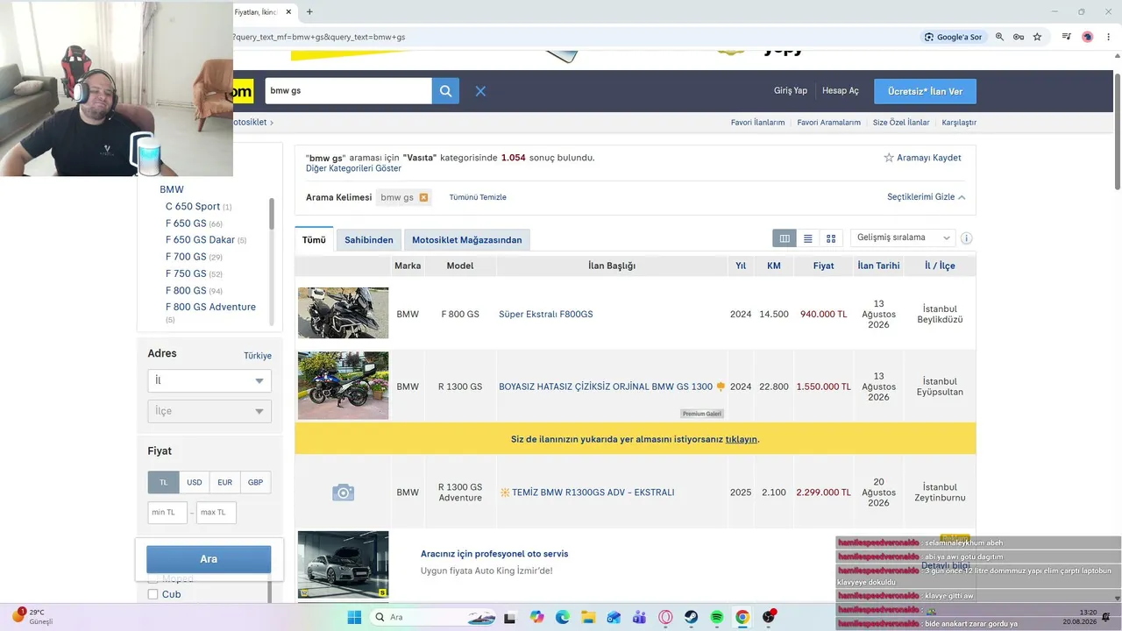Viewport: 1122px width, 631px height.
Task: Select the 'Motosiklet Mağazasından' tab
Action: (467, 240)
